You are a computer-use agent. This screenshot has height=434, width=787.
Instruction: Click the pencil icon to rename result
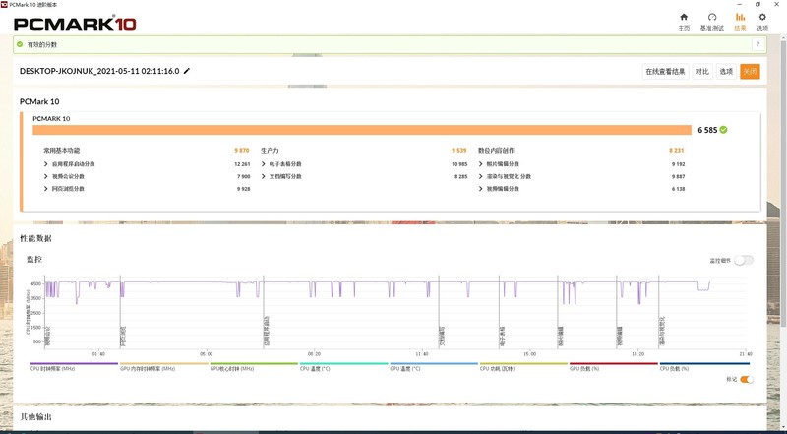pyautogui.click(x=187, y=71)
